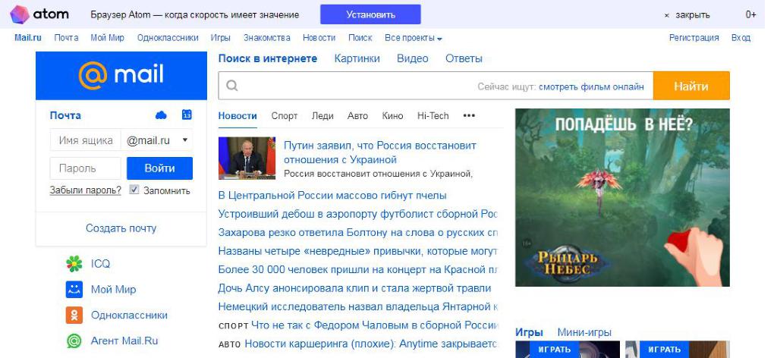Screen dimensions: 777x358
Task: Switch to the Спорт tab
Action: tap(285, 116)
